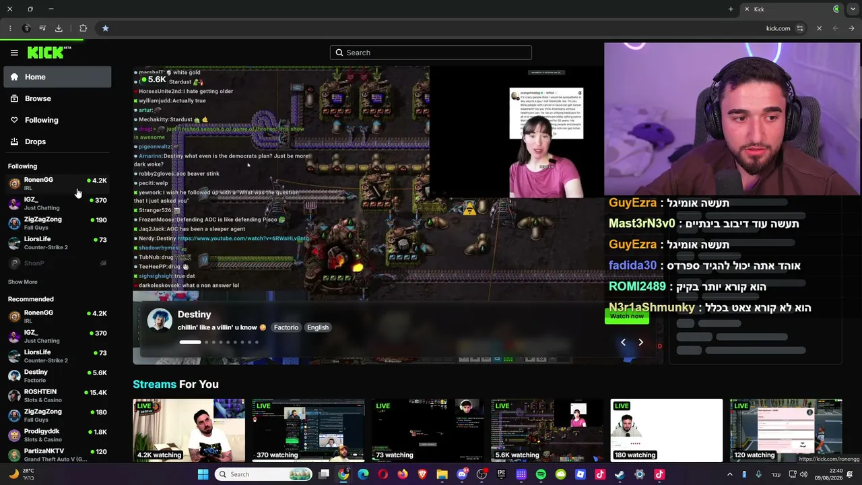
Task: Open the browser media control icon
Action: tap(42, 28)
